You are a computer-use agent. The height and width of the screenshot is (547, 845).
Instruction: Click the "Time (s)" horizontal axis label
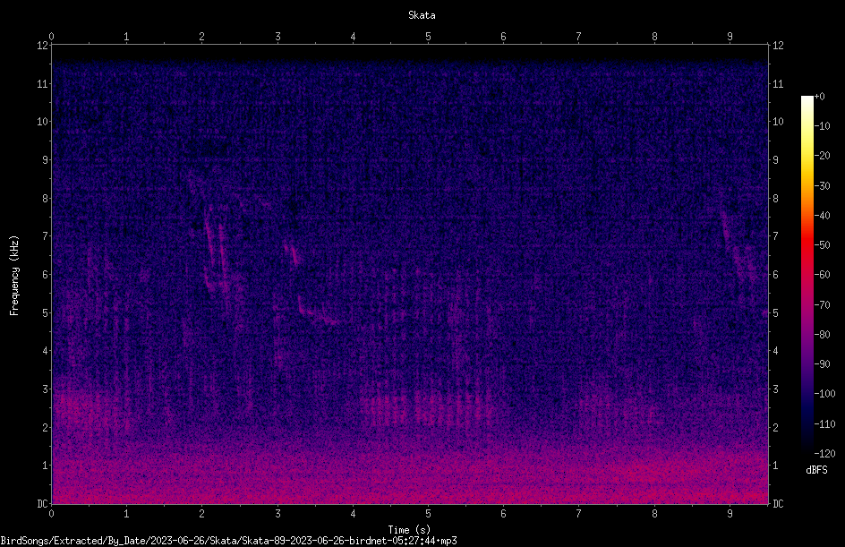409,530
